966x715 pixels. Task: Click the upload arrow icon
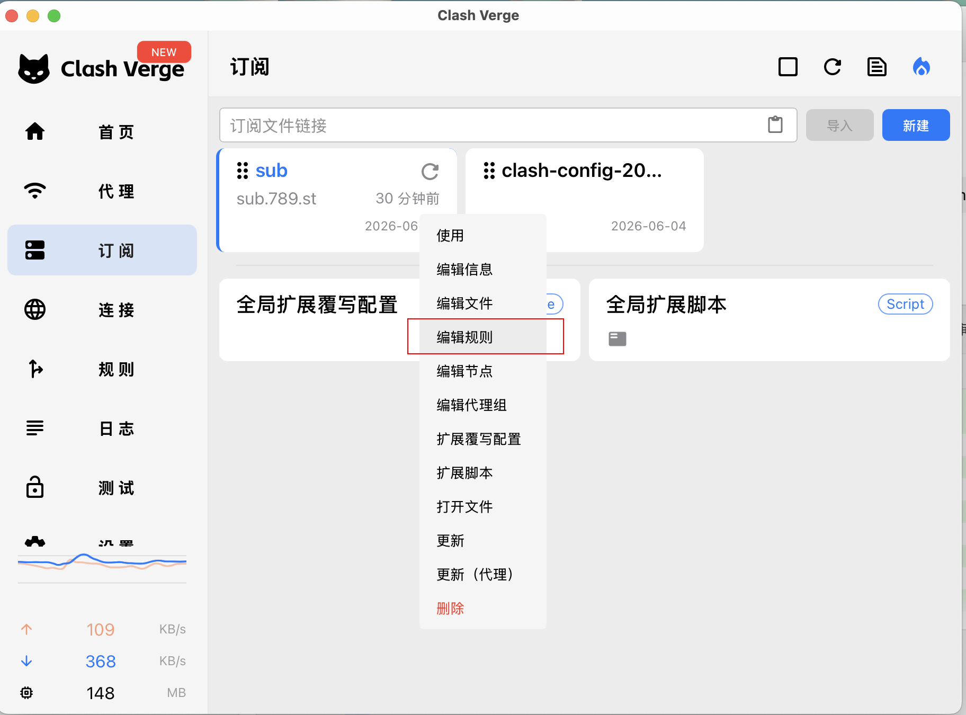tap(26, 629)
